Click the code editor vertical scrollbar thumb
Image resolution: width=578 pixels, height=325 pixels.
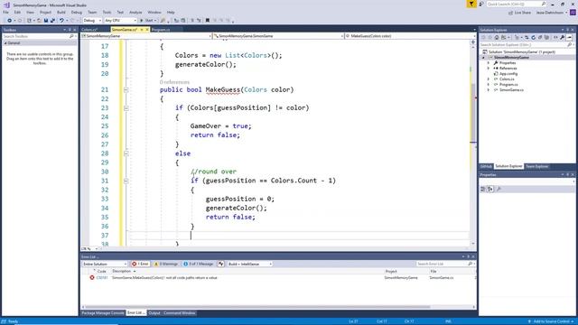pyautogui.click(x=473, y=112)
